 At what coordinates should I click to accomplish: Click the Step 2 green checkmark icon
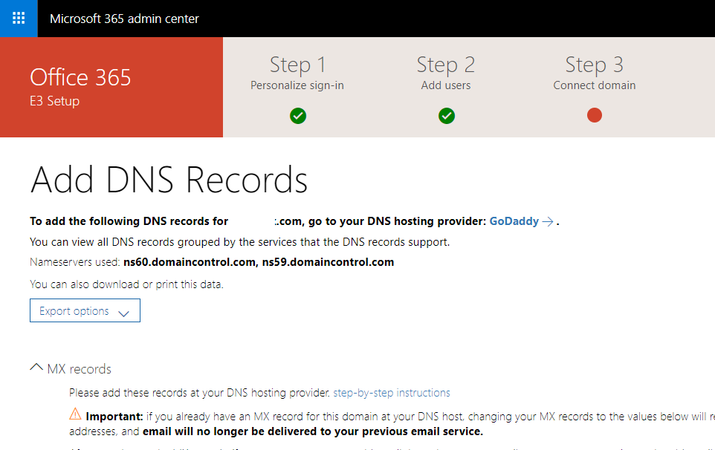446,116
